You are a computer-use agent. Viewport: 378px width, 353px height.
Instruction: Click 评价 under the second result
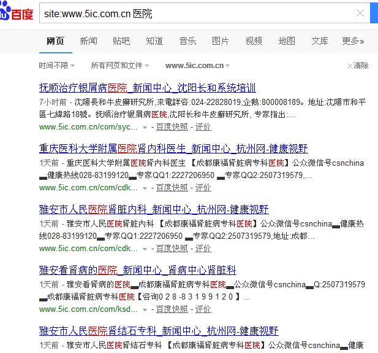click(x=203, y=188)
